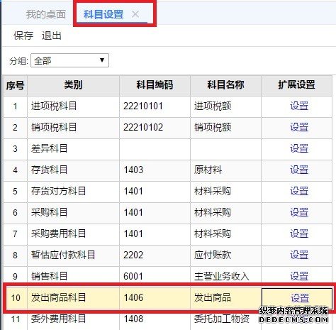Open 设置 link for 采购费用科目 row

299,233
